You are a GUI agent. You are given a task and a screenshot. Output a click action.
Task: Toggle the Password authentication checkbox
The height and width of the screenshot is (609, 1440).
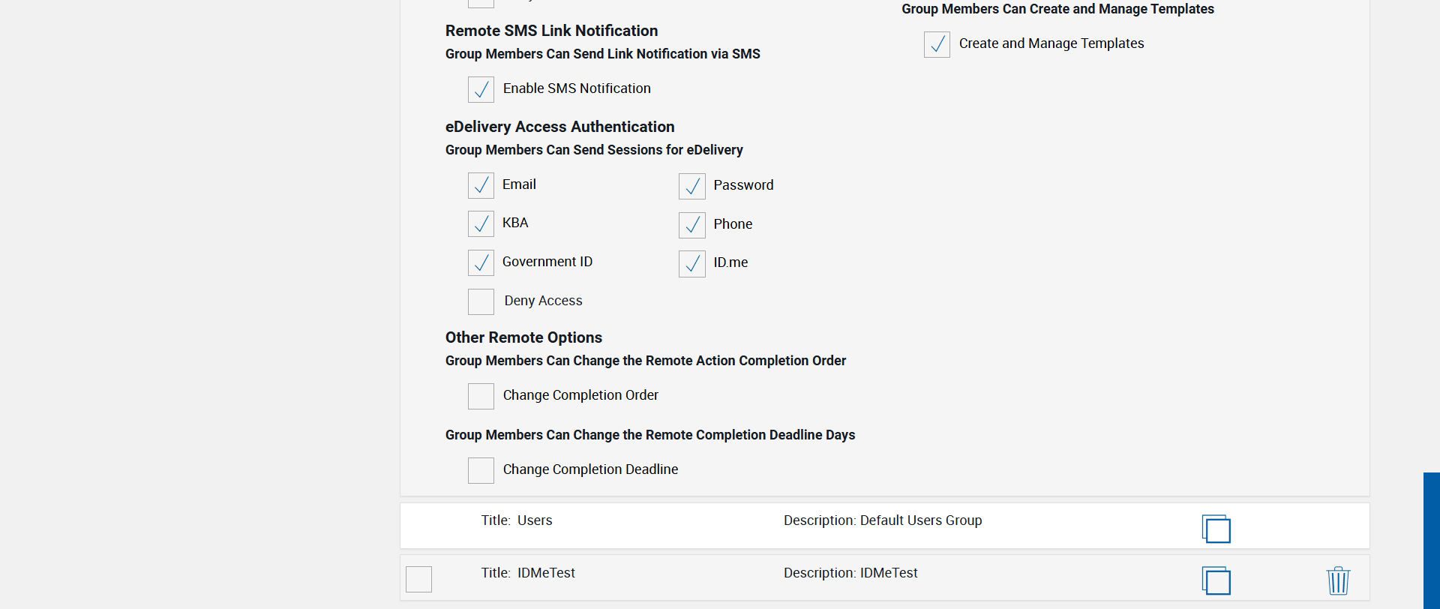[691, 186]
